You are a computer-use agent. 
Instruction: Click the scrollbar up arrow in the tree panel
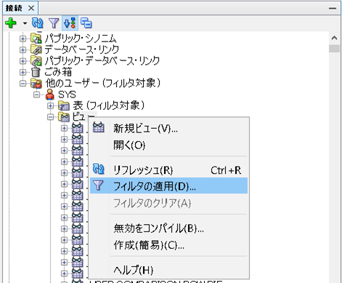coord(334,38)
